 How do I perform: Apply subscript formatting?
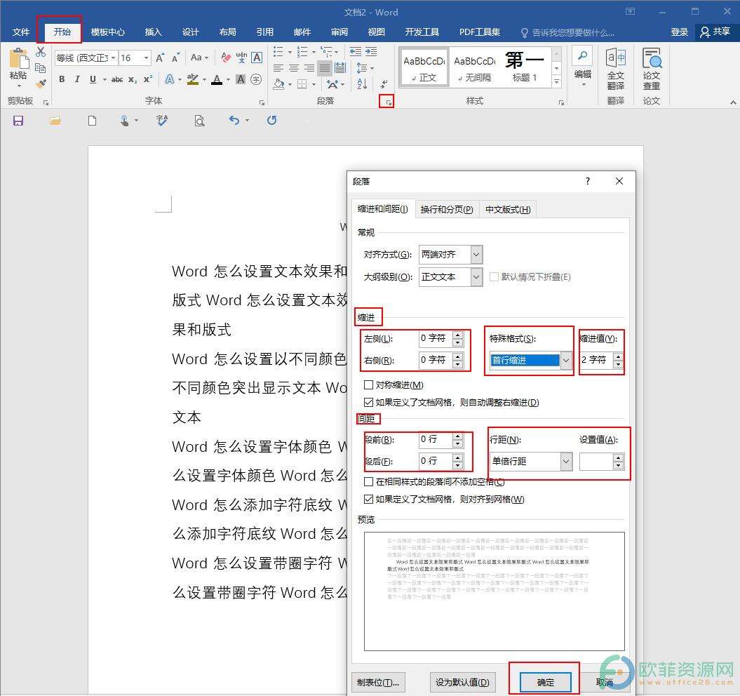133,79
